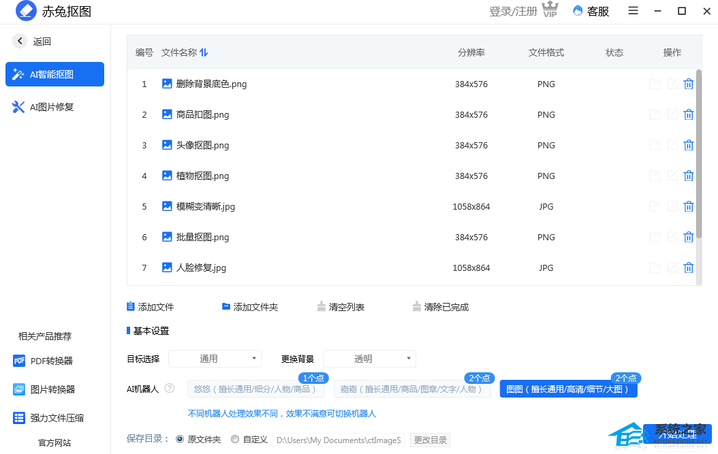Switch to AI图片修复 tab
Screen dimensions: 718x454
tap(44, 107)
